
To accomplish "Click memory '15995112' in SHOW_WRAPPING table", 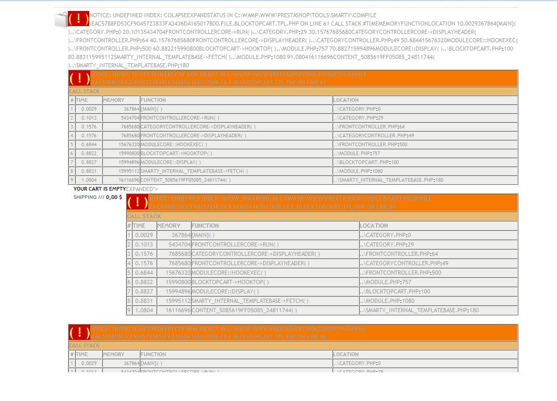I will 178,301.
